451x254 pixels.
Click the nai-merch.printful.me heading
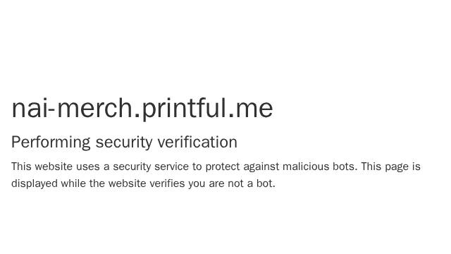pos(142,109)
